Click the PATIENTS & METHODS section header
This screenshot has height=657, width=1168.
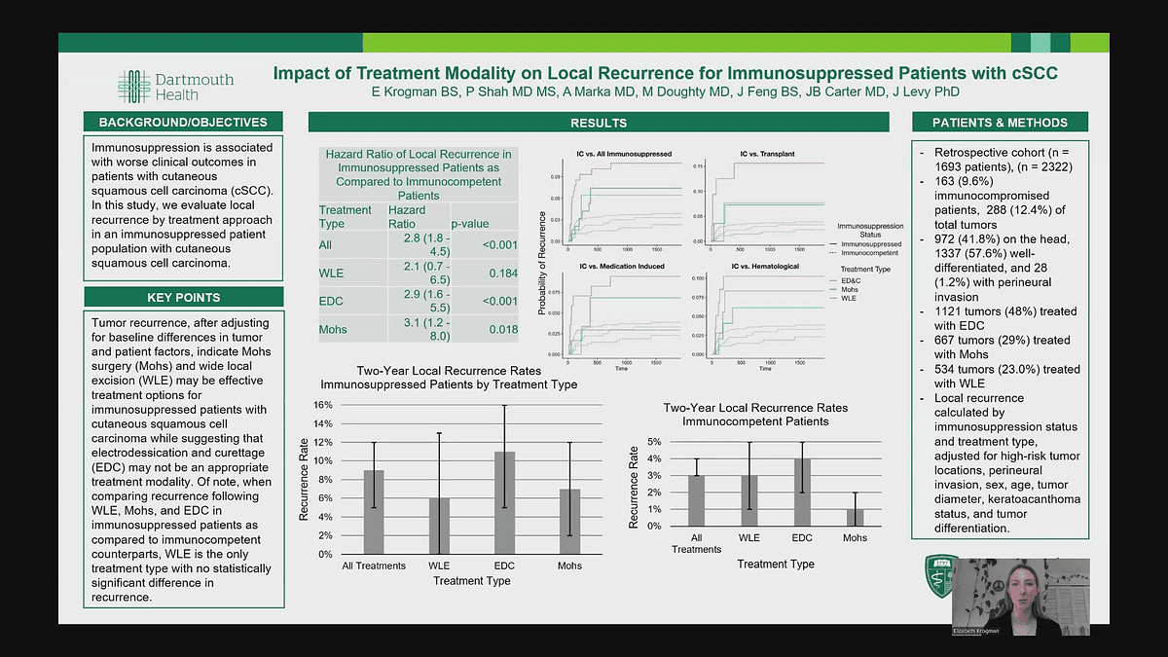[x=1000, y=123]
